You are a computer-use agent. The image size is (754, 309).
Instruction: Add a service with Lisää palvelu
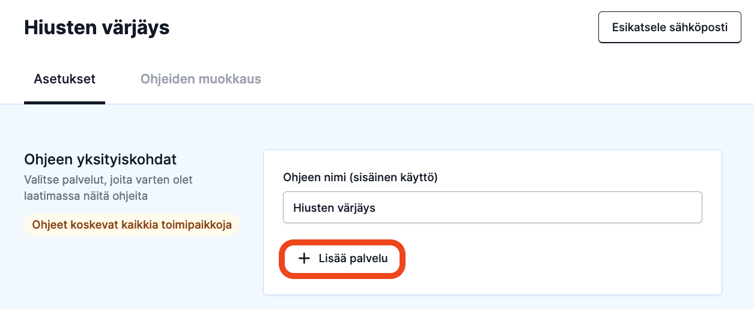pos(343,259)
